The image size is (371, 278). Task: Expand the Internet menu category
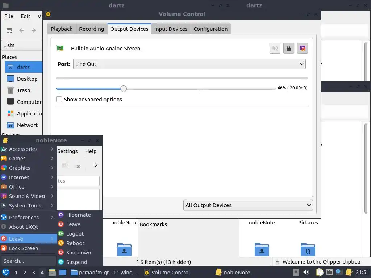click(28, 177)
